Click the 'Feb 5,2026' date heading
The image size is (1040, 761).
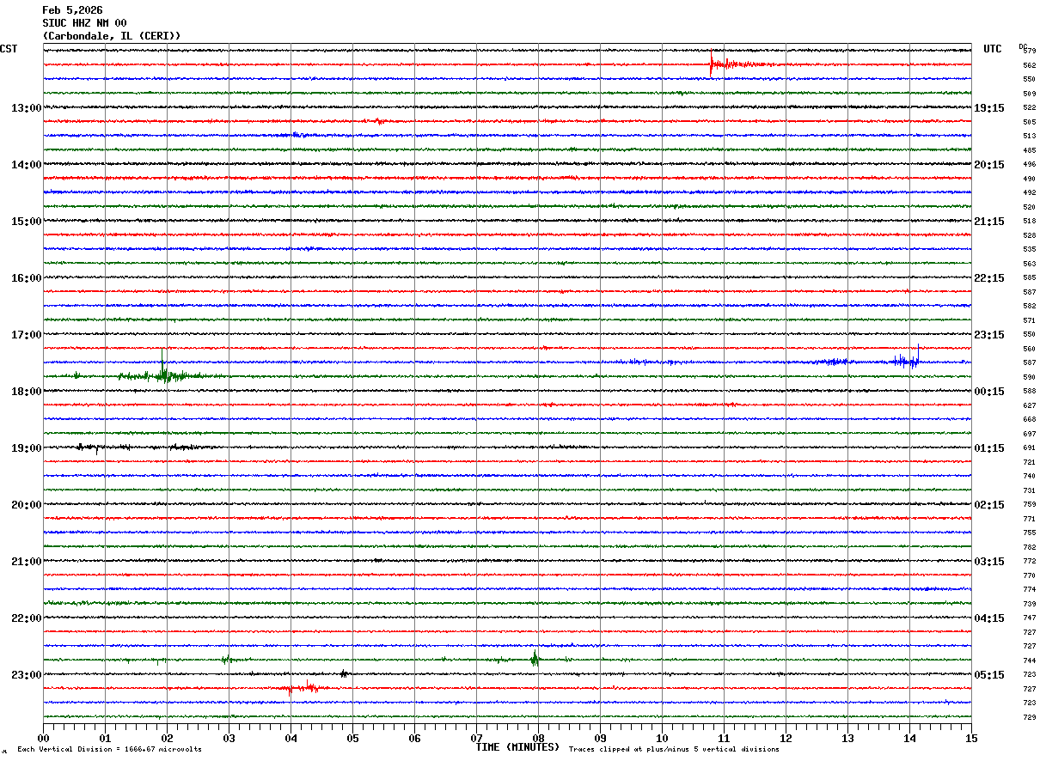pyautogui.click(x=72, y=10)
